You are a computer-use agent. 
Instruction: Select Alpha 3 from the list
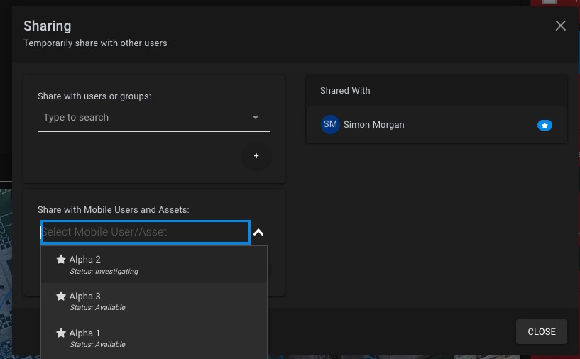pyautogui.click(x=154, y=302)
